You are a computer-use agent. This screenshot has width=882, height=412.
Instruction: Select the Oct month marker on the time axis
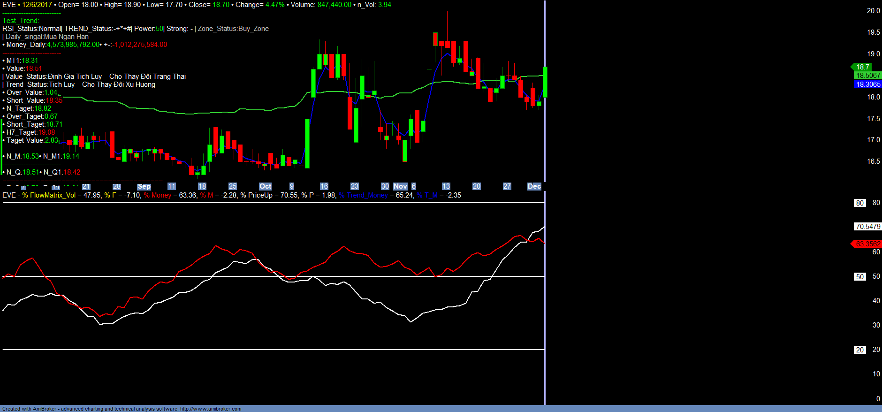pyautogui.click(x=265, y=186)
